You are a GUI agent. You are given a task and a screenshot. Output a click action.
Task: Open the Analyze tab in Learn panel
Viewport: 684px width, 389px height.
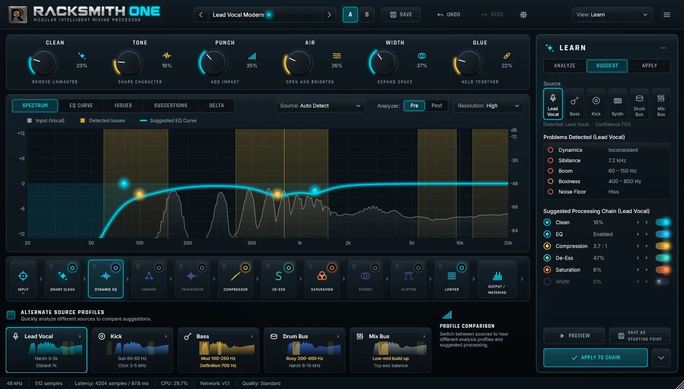point(565,65)
